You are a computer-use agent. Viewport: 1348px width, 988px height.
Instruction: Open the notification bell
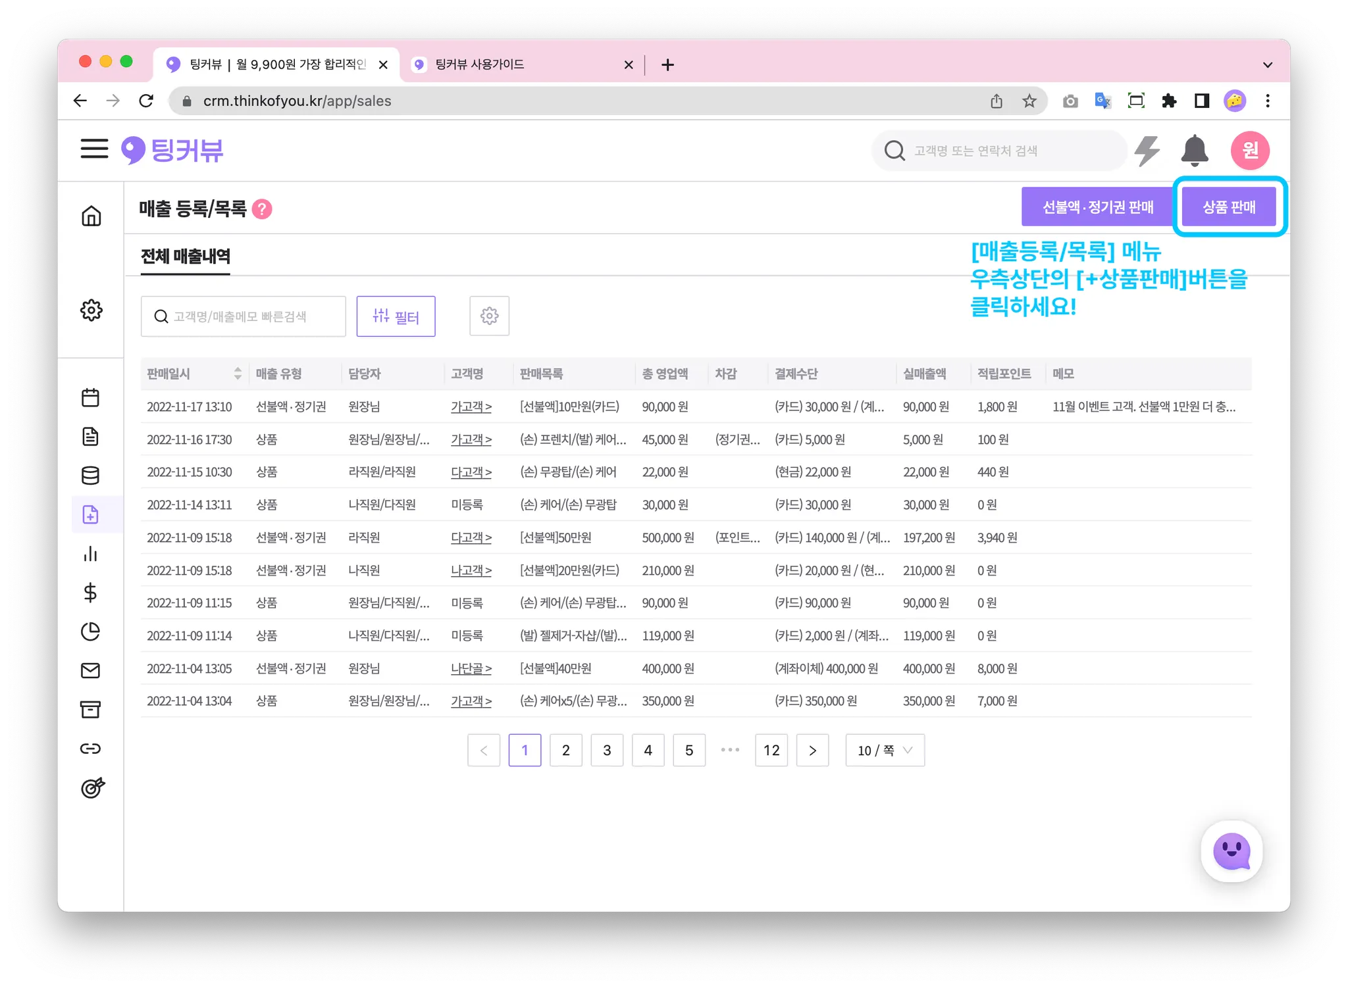click(x=1194, y=151)
